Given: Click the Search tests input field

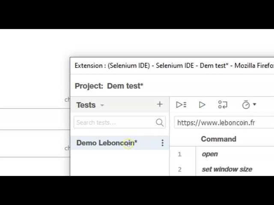Looking at the screenshot, I should coord(119,123).
